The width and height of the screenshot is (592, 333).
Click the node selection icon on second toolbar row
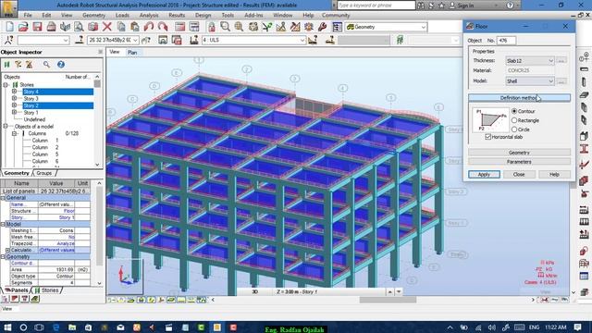click(8, 40)
